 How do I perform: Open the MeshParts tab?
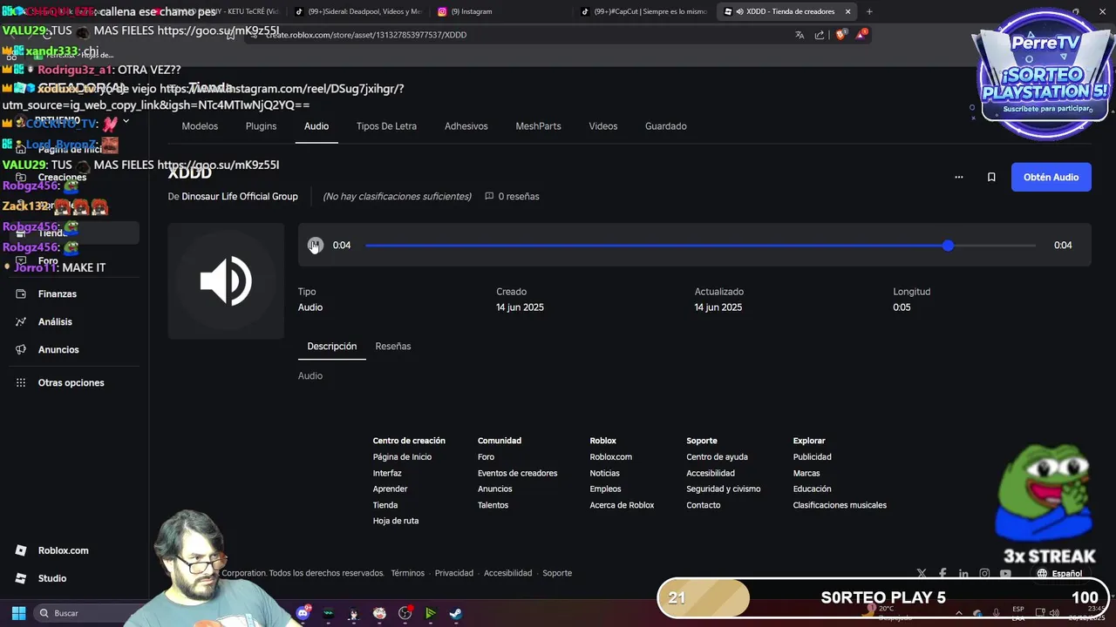tap(538, 126)
